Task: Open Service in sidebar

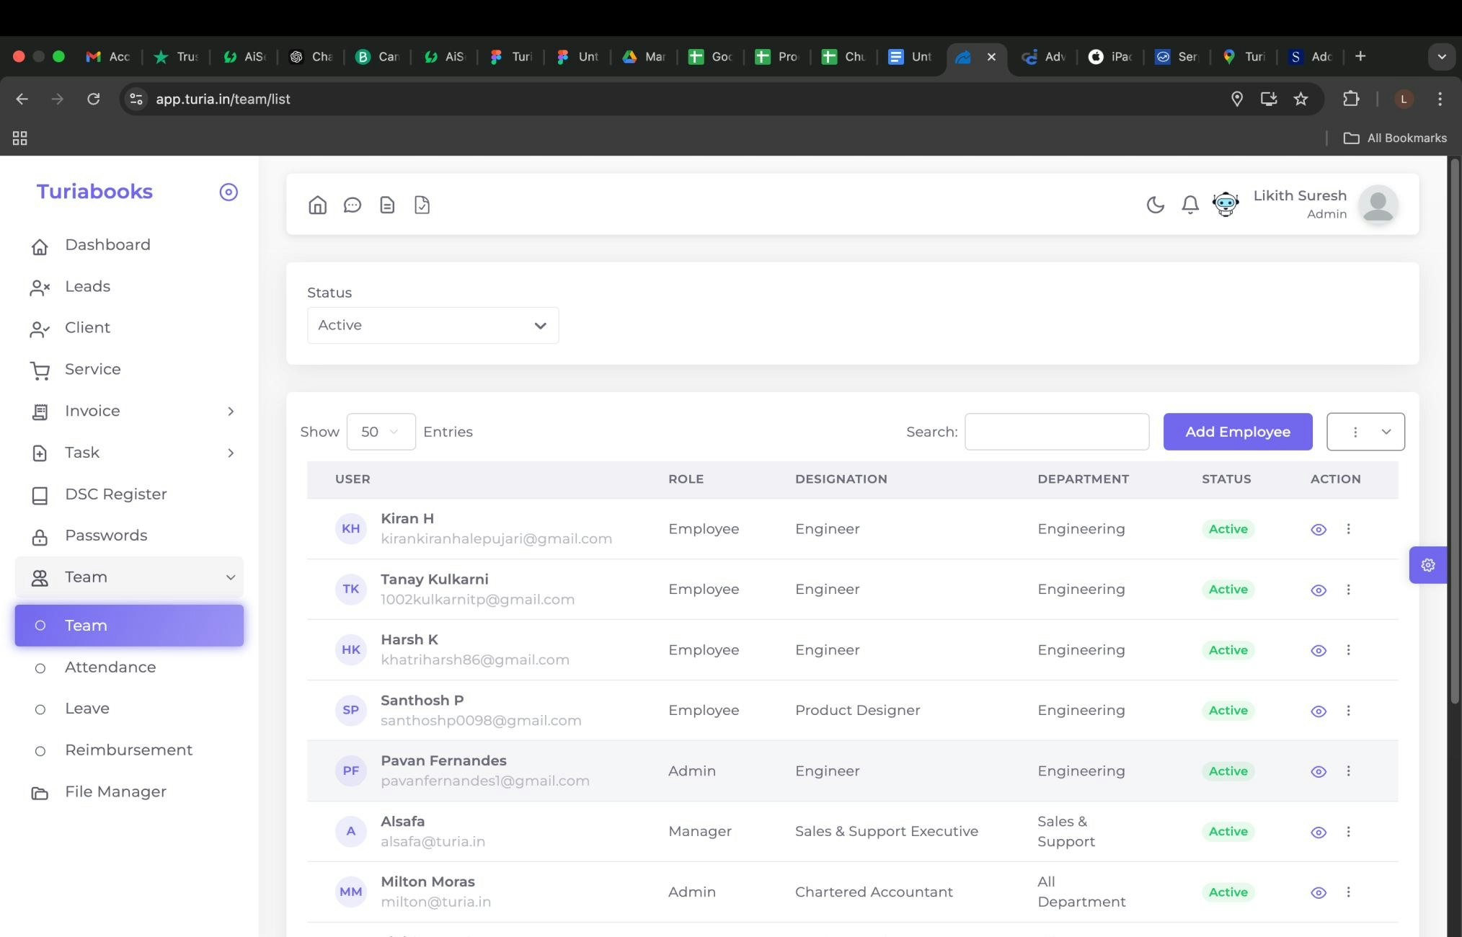Action: (x=129, y=370)
